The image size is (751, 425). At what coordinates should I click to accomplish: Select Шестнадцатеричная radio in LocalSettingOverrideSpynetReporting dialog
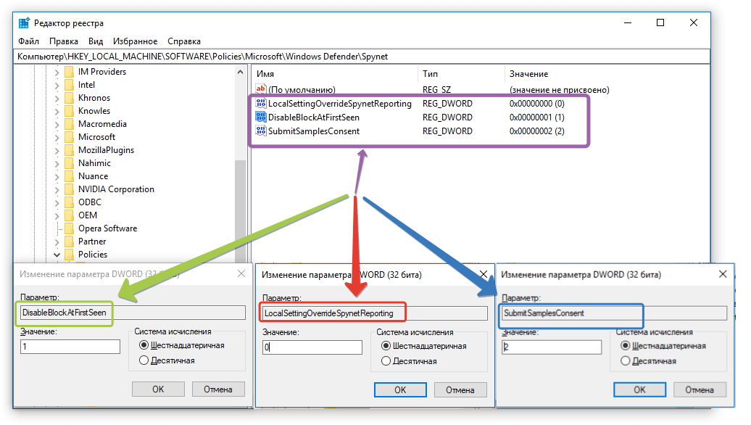[386, 346]
